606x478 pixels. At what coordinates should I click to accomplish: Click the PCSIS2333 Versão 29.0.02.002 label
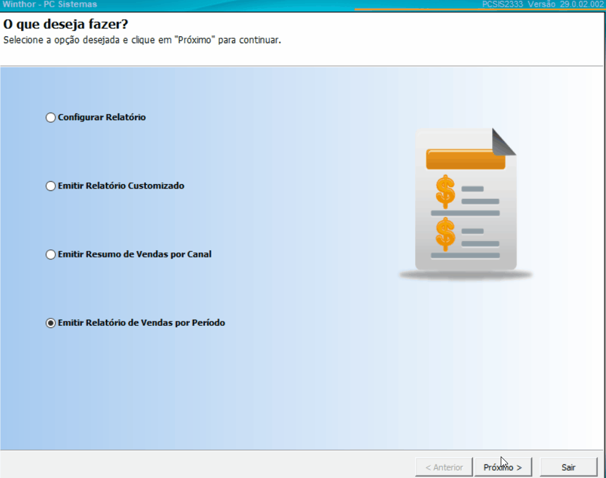pyautogui.click(x=543, y=4)
